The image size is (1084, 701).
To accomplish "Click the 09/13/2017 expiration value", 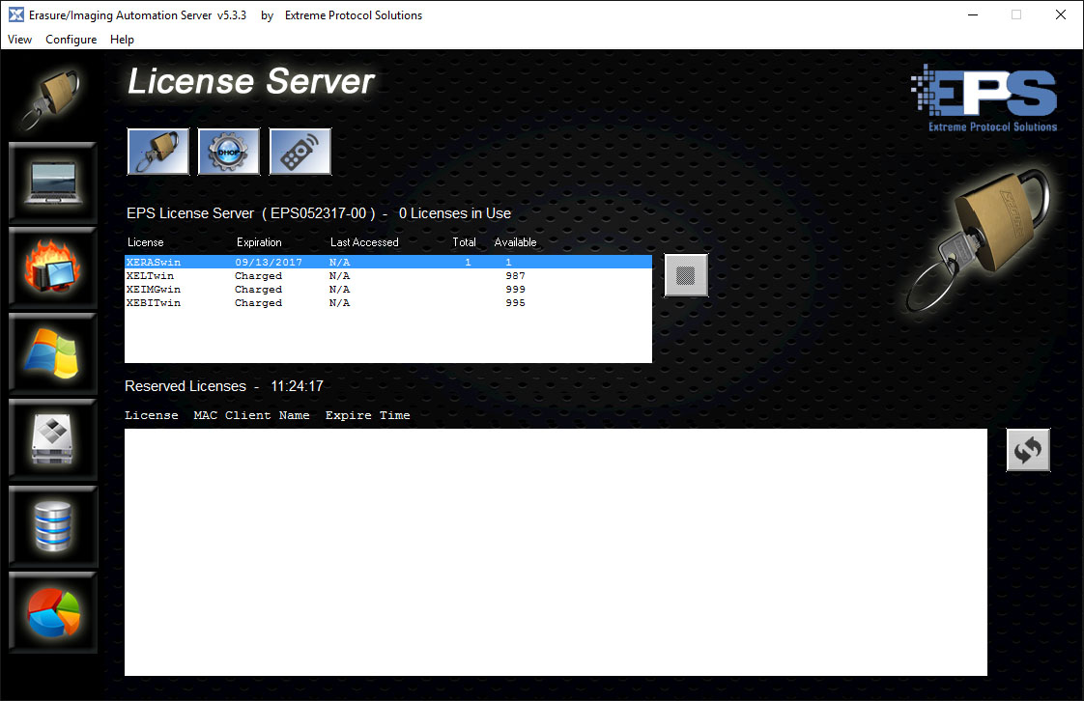I will pyautogui.click(x=269, y=263).
